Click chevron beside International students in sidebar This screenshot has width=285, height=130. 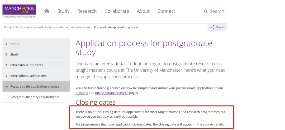click(6, 65)
